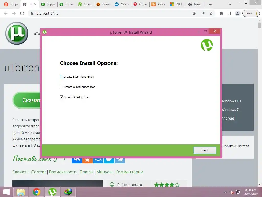
Task: Open the translate page icon
Action: point(194,13)
